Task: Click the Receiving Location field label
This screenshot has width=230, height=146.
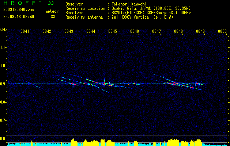Action: [x=85, y=8]
